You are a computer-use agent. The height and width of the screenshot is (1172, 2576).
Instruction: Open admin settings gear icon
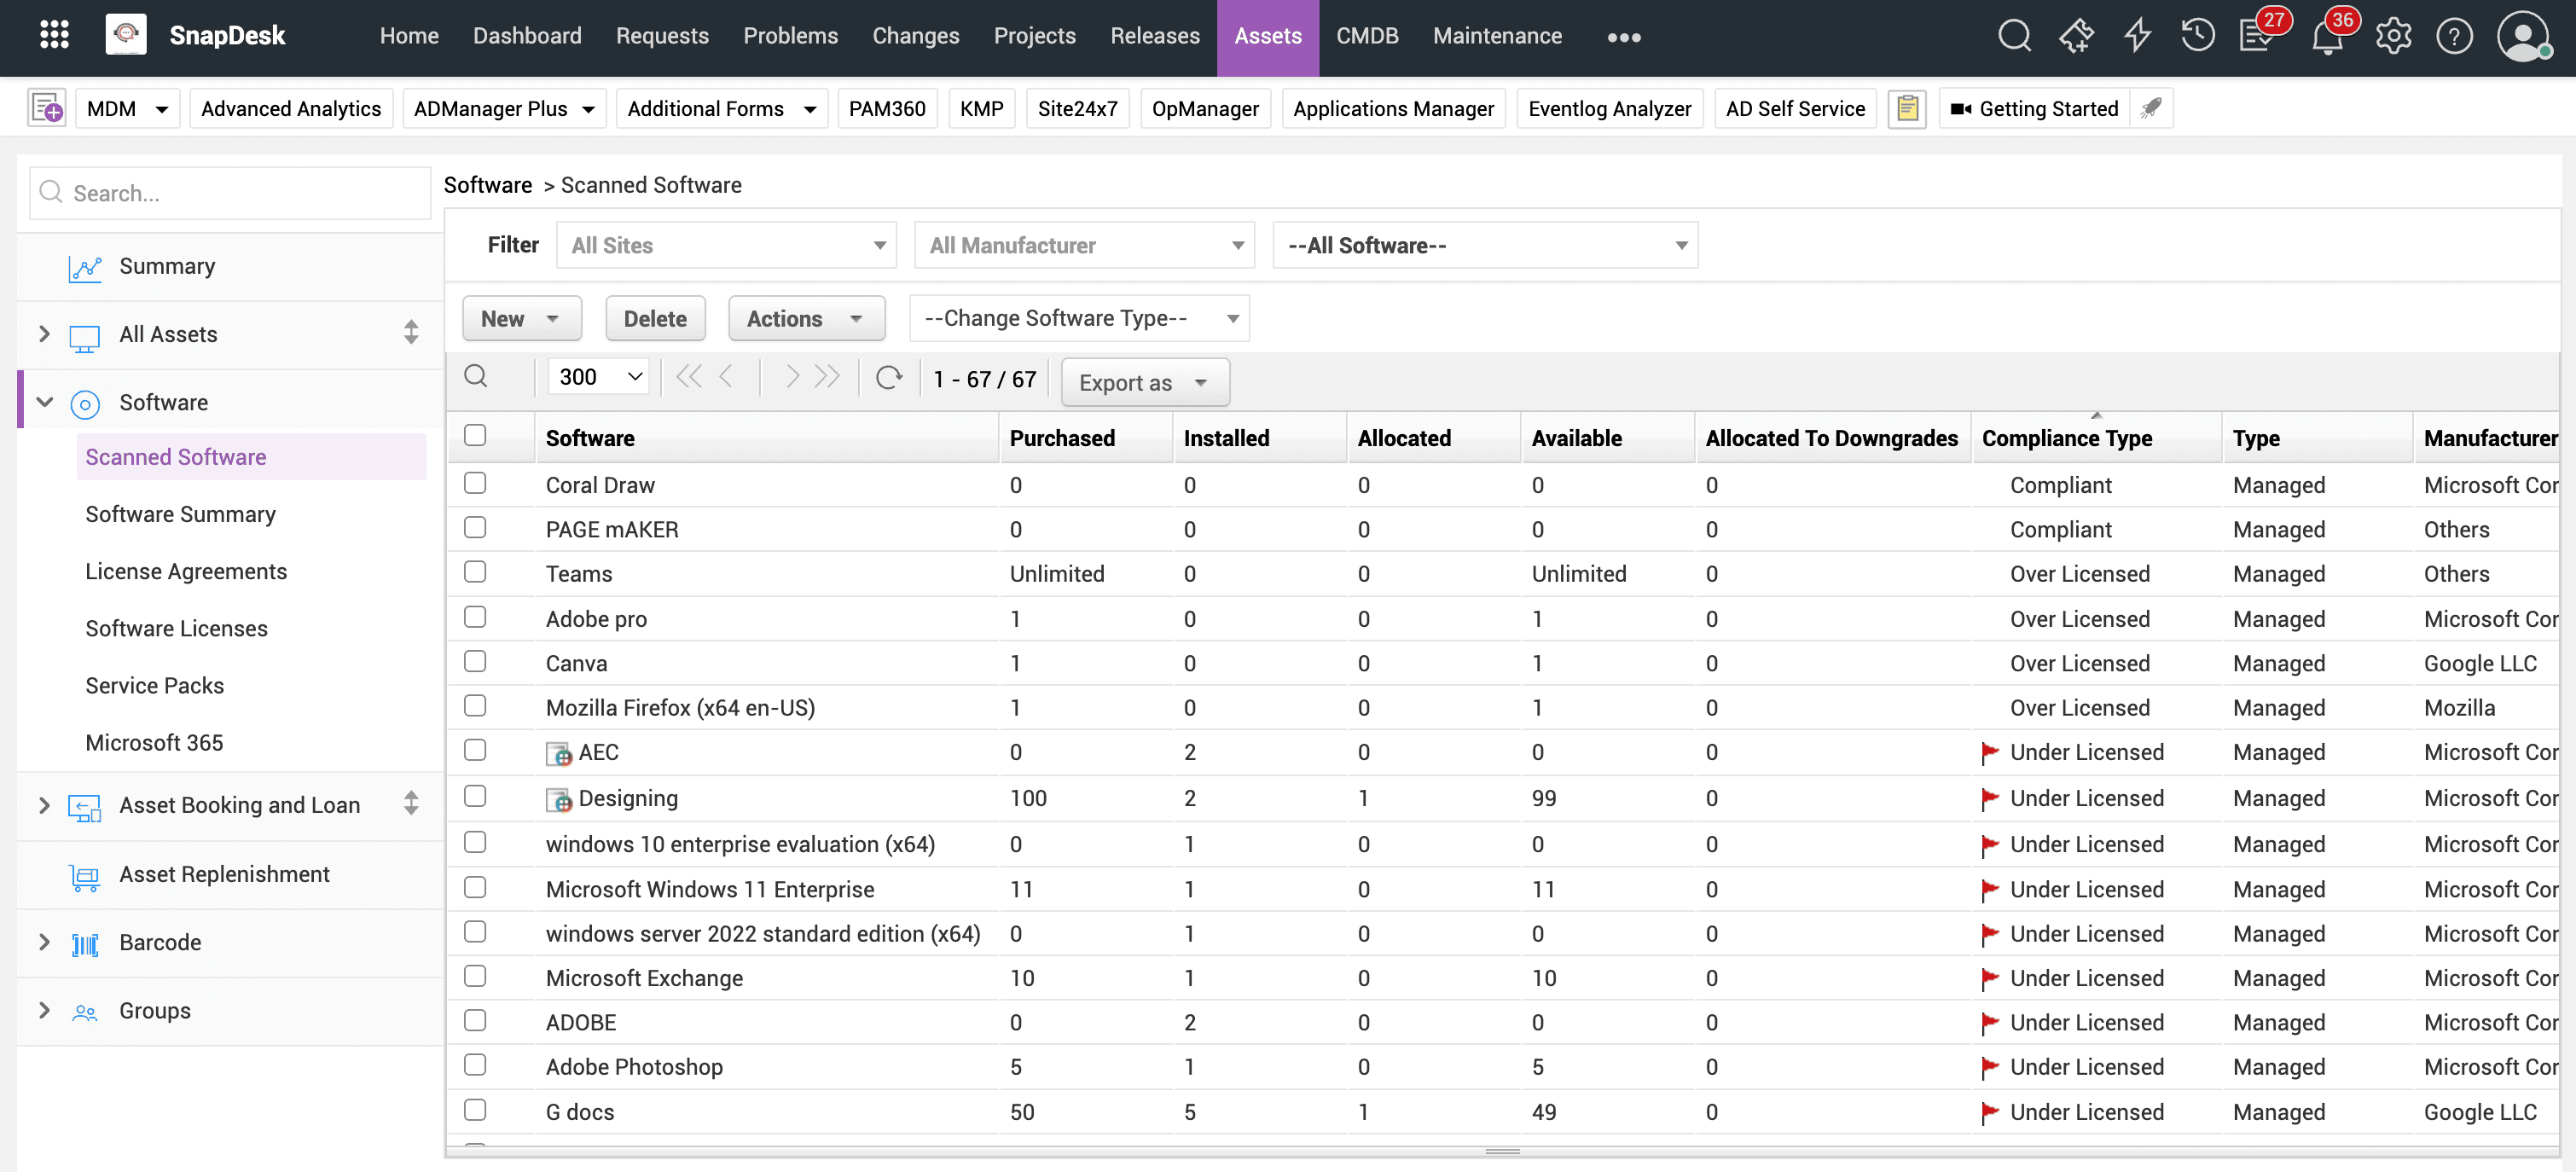(x=2393, y=36)
